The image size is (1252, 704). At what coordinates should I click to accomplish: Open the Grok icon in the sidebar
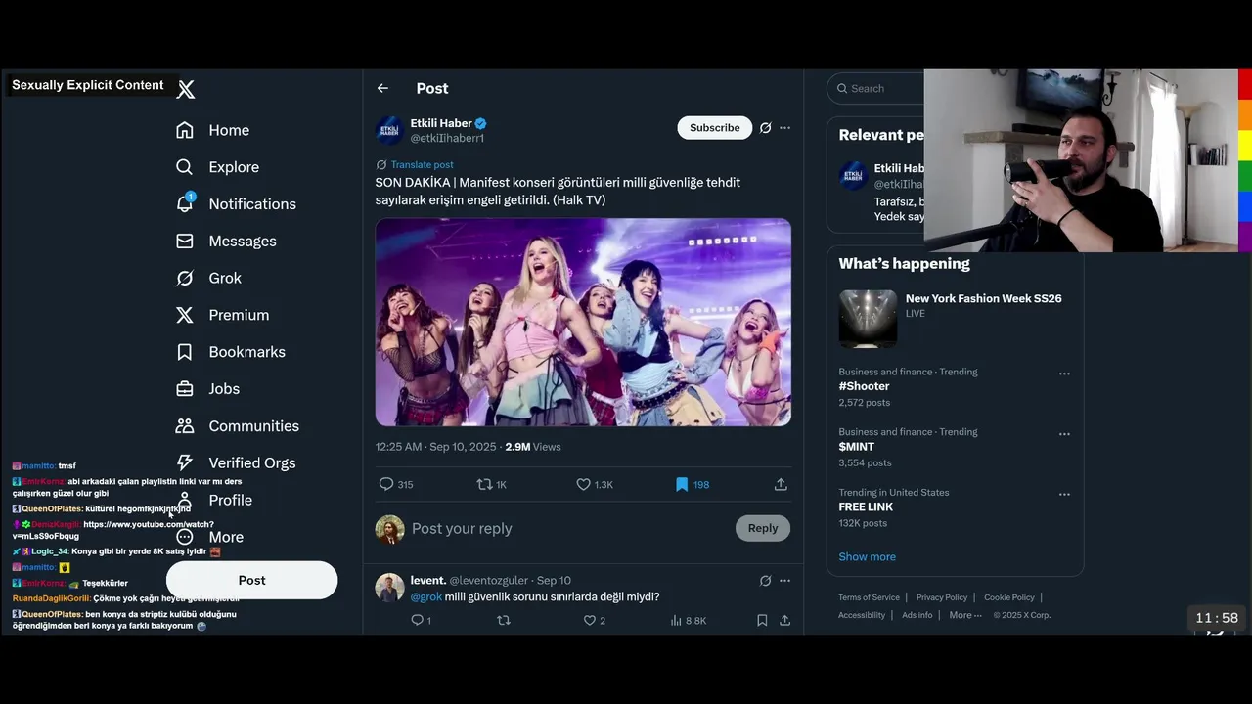coord(184,278)
